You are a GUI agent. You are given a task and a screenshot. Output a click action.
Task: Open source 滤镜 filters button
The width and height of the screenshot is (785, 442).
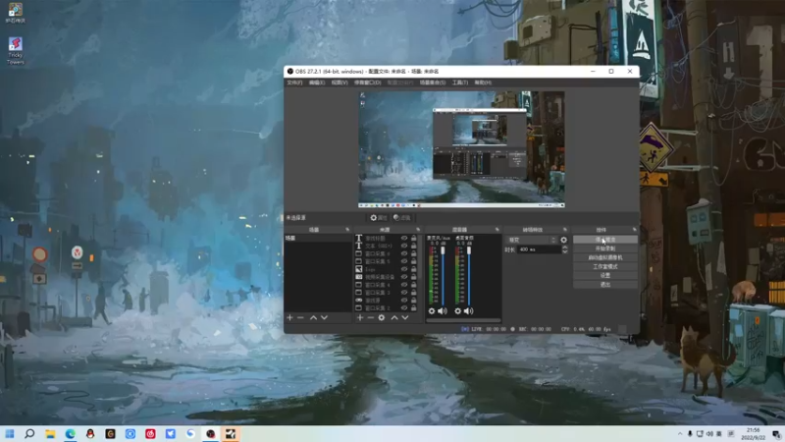[x=402, y=218]
